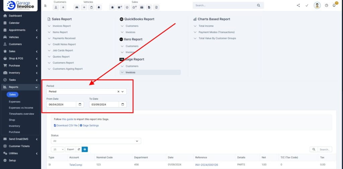The width and height of the screenshot is (343, 169).
Task: Open the user profile avatar
Action: 317,5
